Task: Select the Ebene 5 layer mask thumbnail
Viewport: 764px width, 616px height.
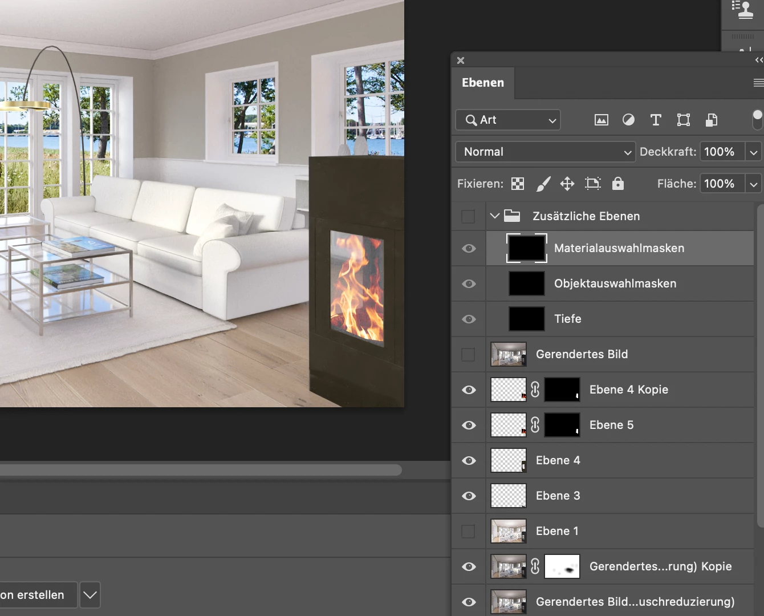Action: tap(562, 425)
